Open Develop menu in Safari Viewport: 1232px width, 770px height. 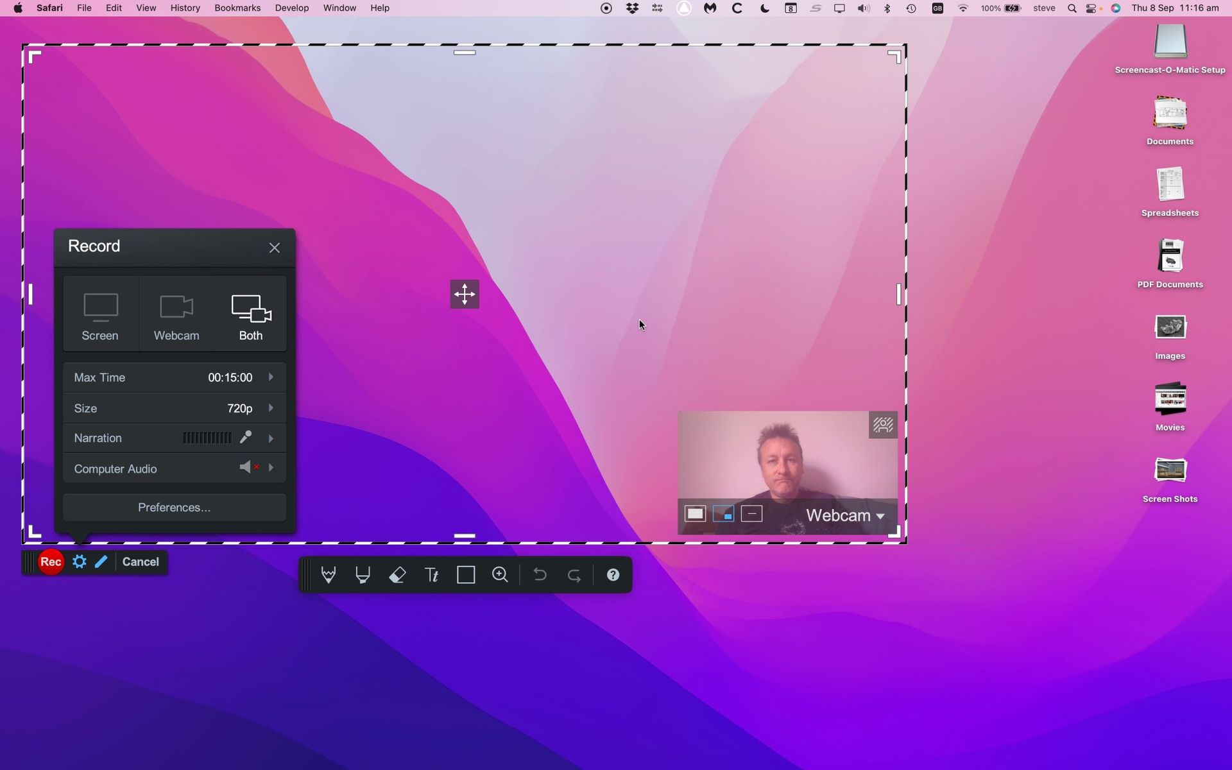coord(291,8)
